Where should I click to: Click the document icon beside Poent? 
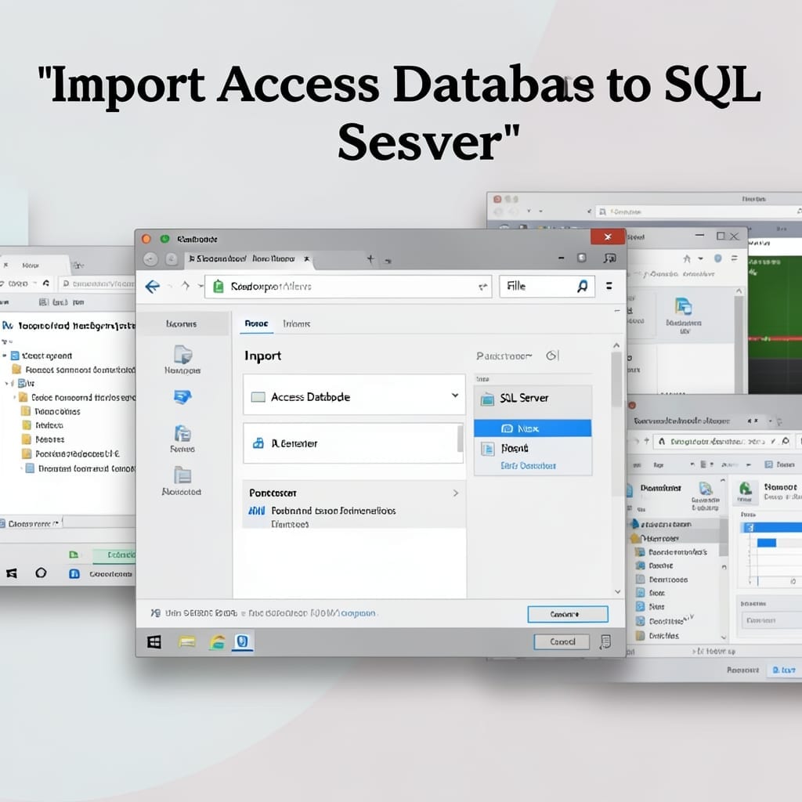click(487, 449)
